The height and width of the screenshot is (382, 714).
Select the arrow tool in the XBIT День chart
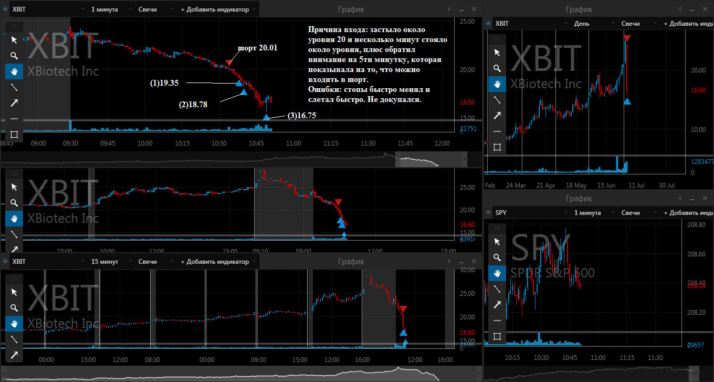(497, 116)
